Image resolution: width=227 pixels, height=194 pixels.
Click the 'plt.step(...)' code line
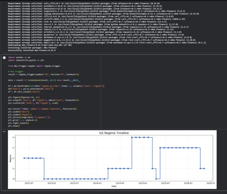[43, 100]
